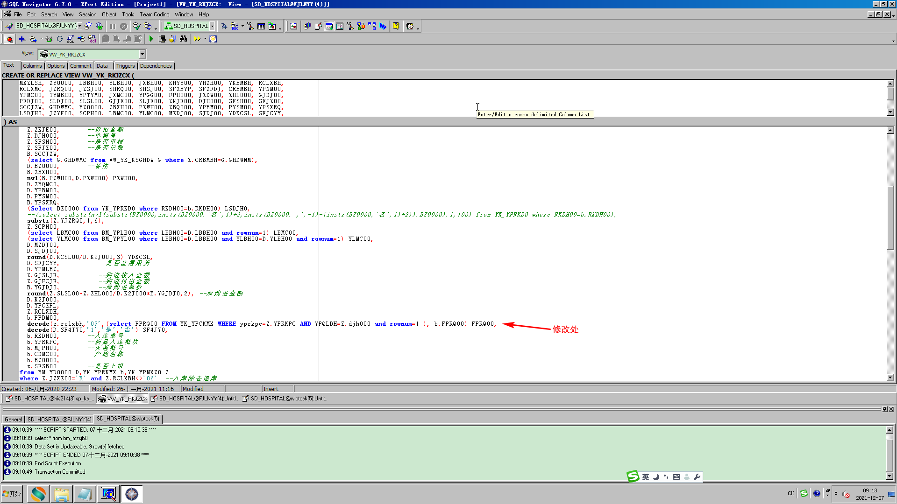Click the Windows Start button

[12, 494]
